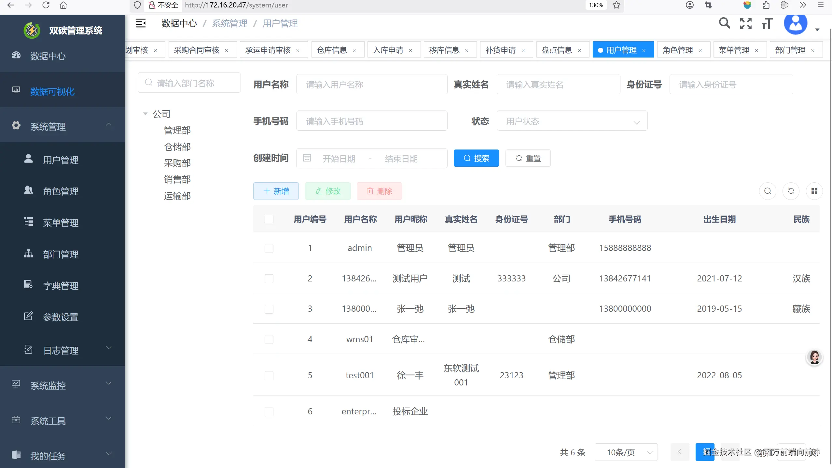
Task: Collapse the sidebar using hamburger icon
Action: [141, 23]
